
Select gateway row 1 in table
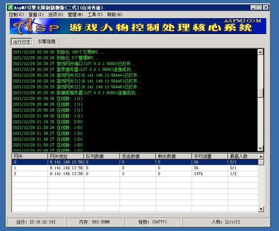(x=135, y=168)
